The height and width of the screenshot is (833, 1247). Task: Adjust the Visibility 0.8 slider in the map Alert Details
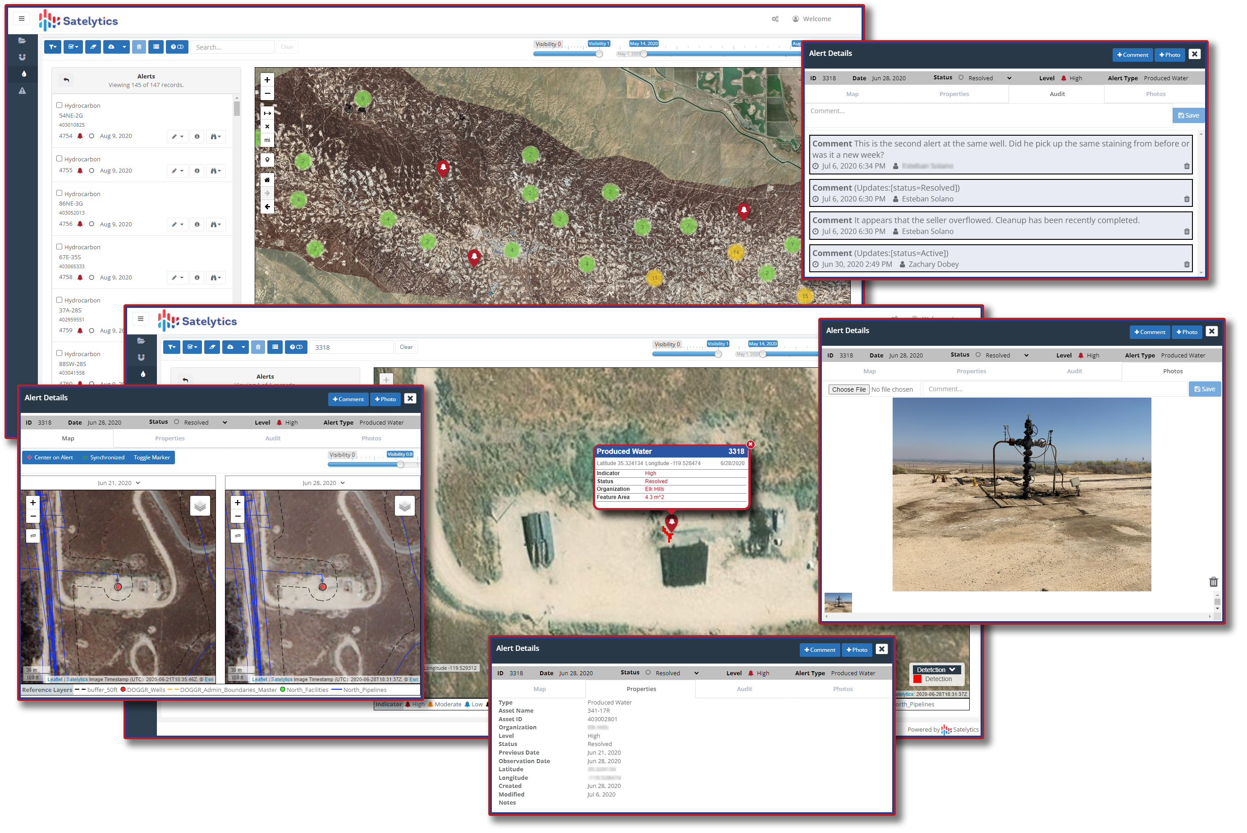(x=400, y=464)
